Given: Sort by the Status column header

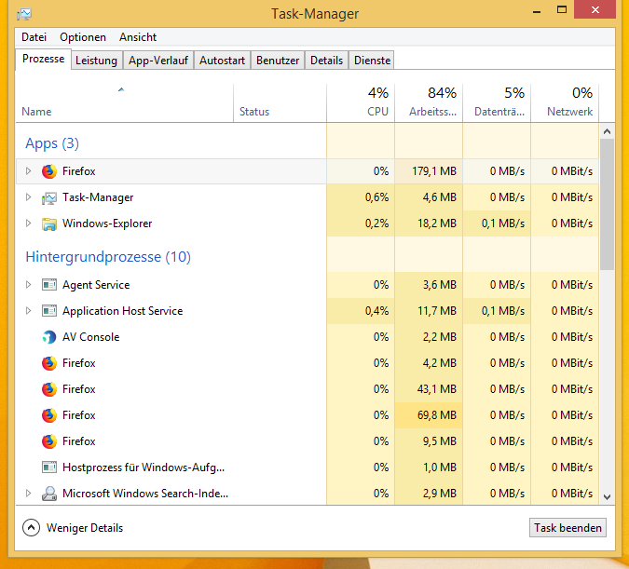Looking at the screenshot, I should click(280, 103).
